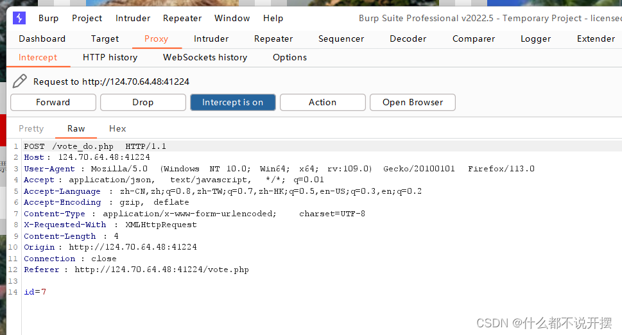Click the pencil edit icon beside request target

[x=19, y=82]
